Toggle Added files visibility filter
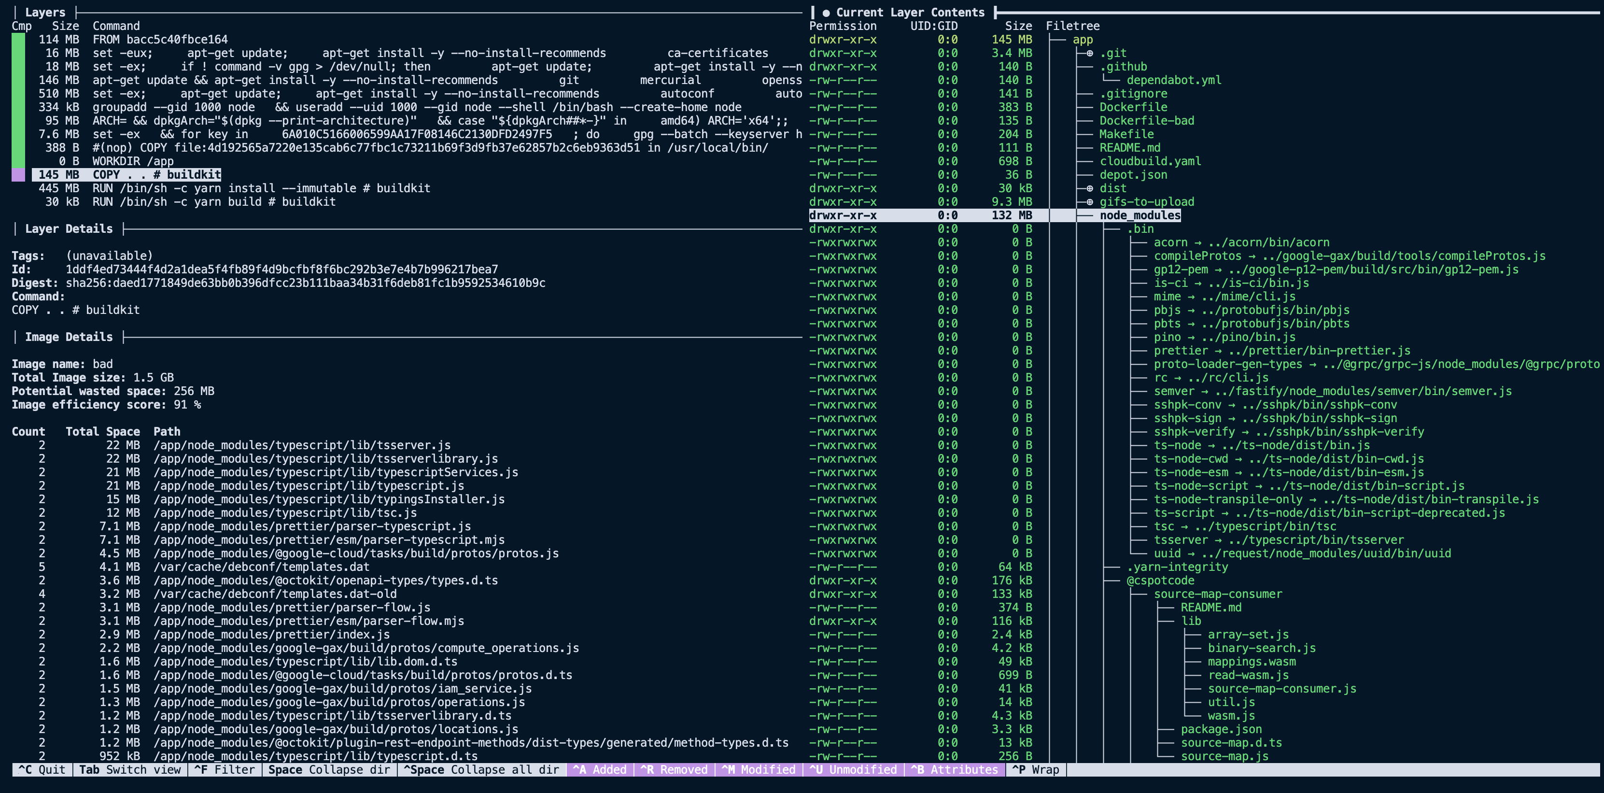 coord(601,769)
